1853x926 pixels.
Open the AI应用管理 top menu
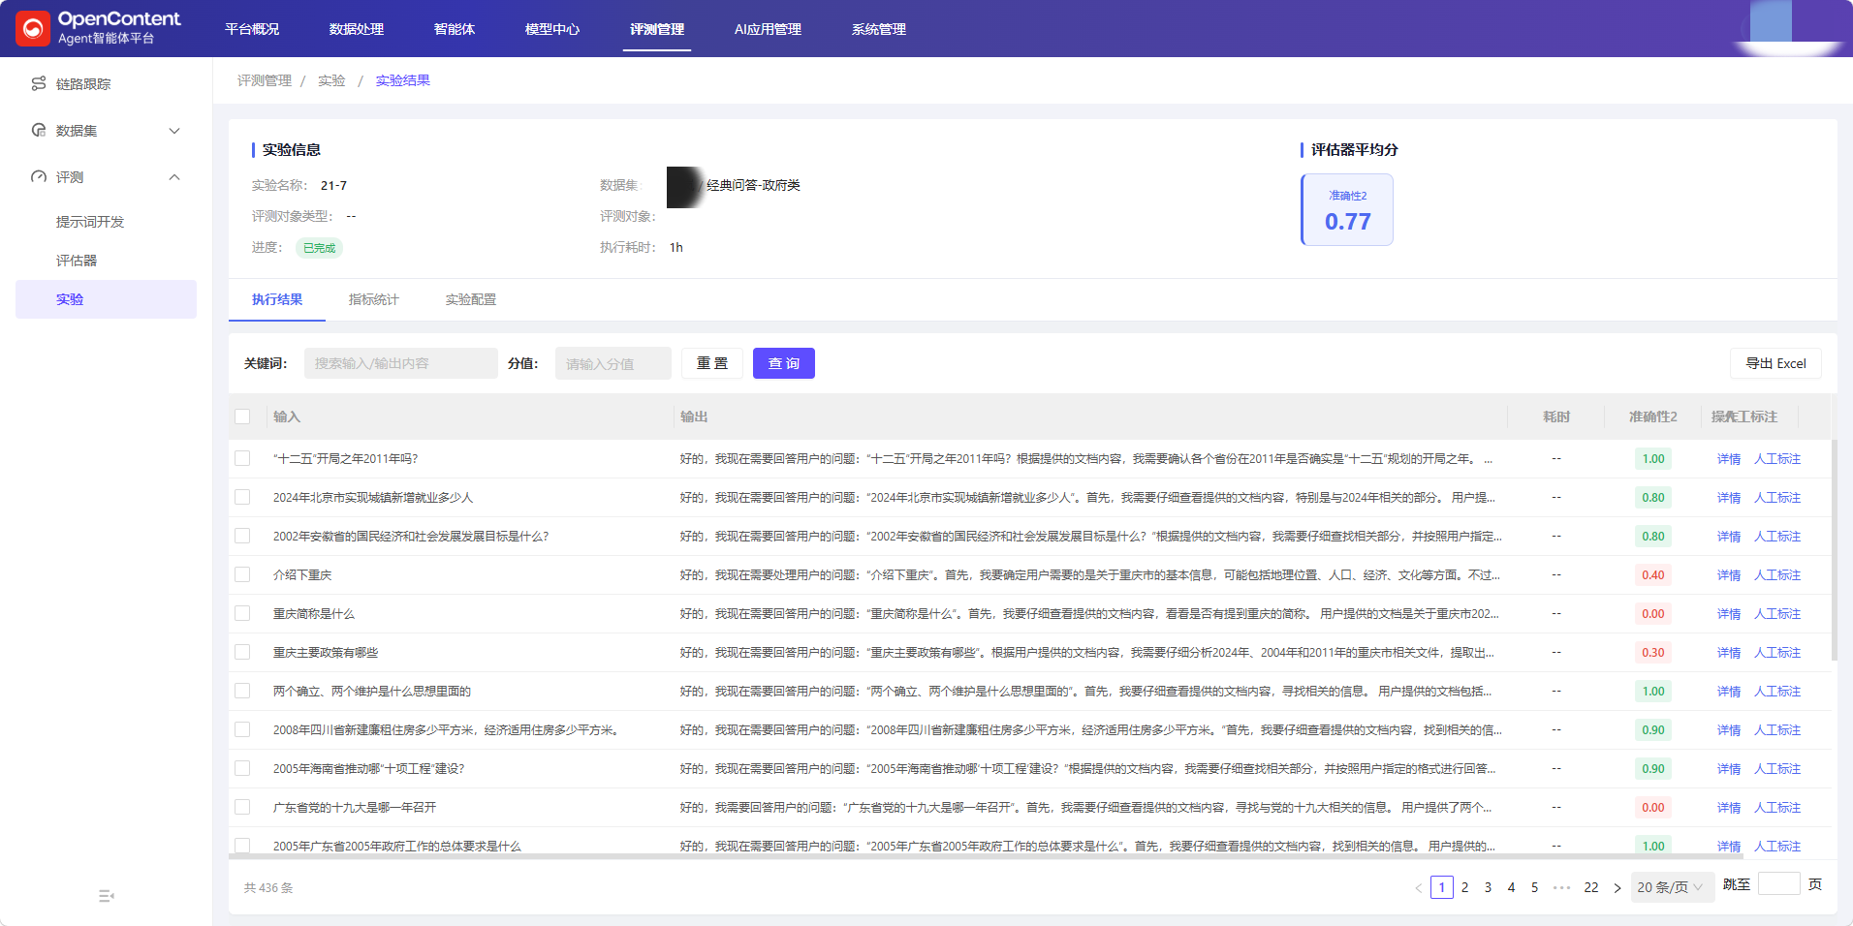(x=768, y=29)
